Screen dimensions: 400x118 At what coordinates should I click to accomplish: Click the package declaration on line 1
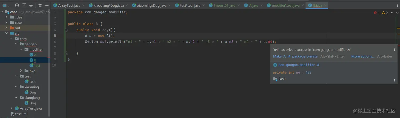pyautogui.click(x=98, y=12)
